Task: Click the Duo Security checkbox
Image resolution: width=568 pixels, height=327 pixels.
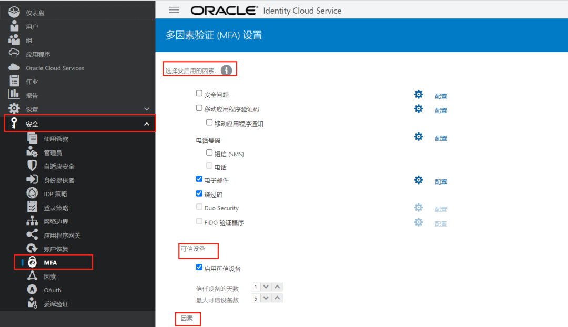Action: pos(199,207)
